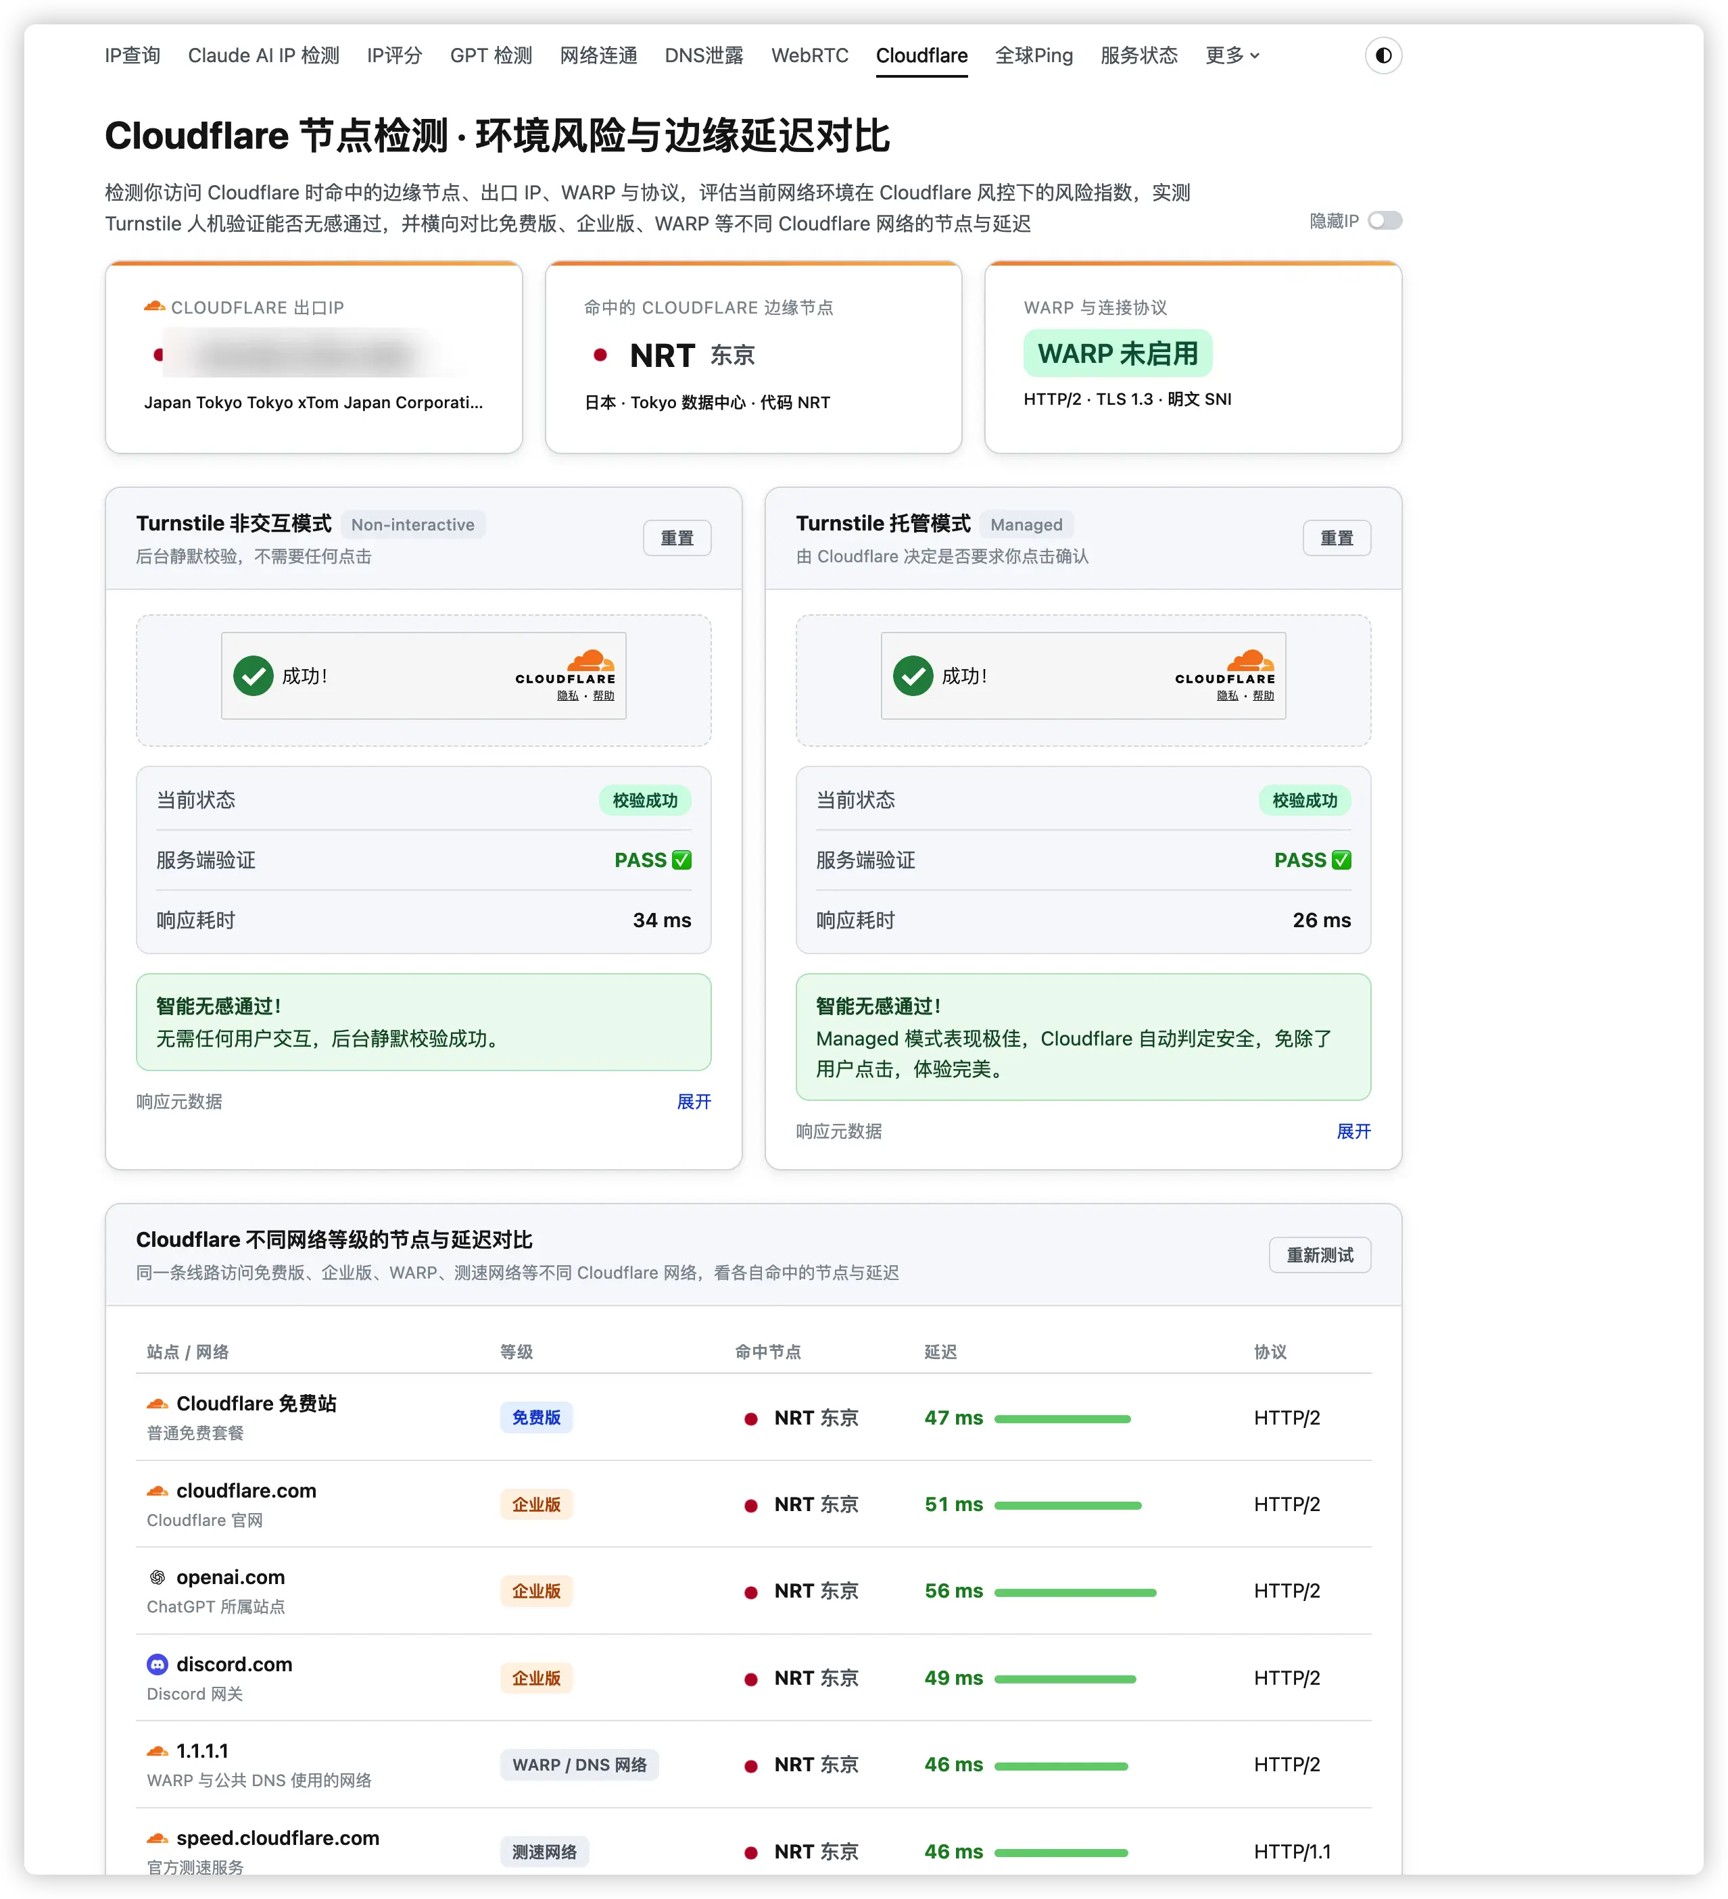The image size is (1728, 1899).
Task: Click the 免费版 tier badge
Action: 536,1418
